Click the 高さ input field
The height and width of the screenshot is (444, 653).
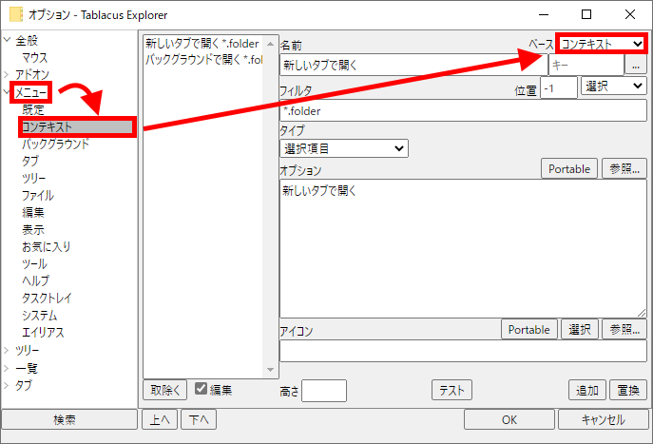pyautogui.click(x=324, y=391)
